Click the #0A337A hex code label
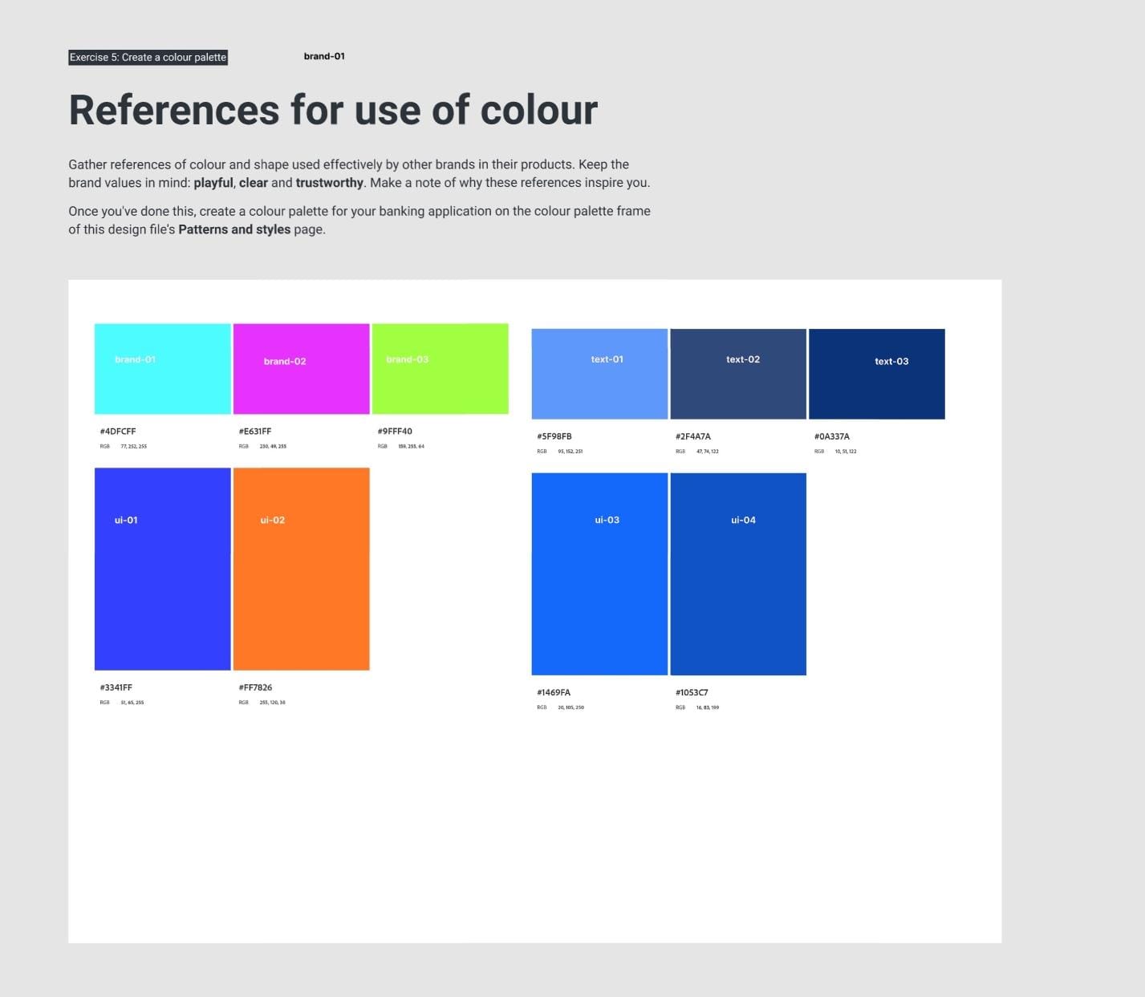This screenshot has height=997, width=1145. (x=832, y=436)
